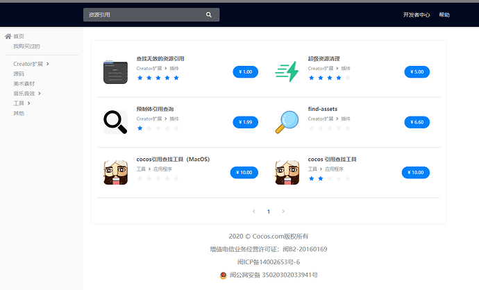Open the find-assets title
Screen dimensions: 479x290
tap(323, 109)
